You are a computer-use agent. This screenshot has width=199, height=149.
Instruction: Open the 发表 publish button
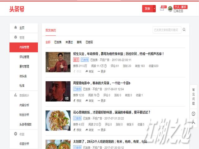147,9
